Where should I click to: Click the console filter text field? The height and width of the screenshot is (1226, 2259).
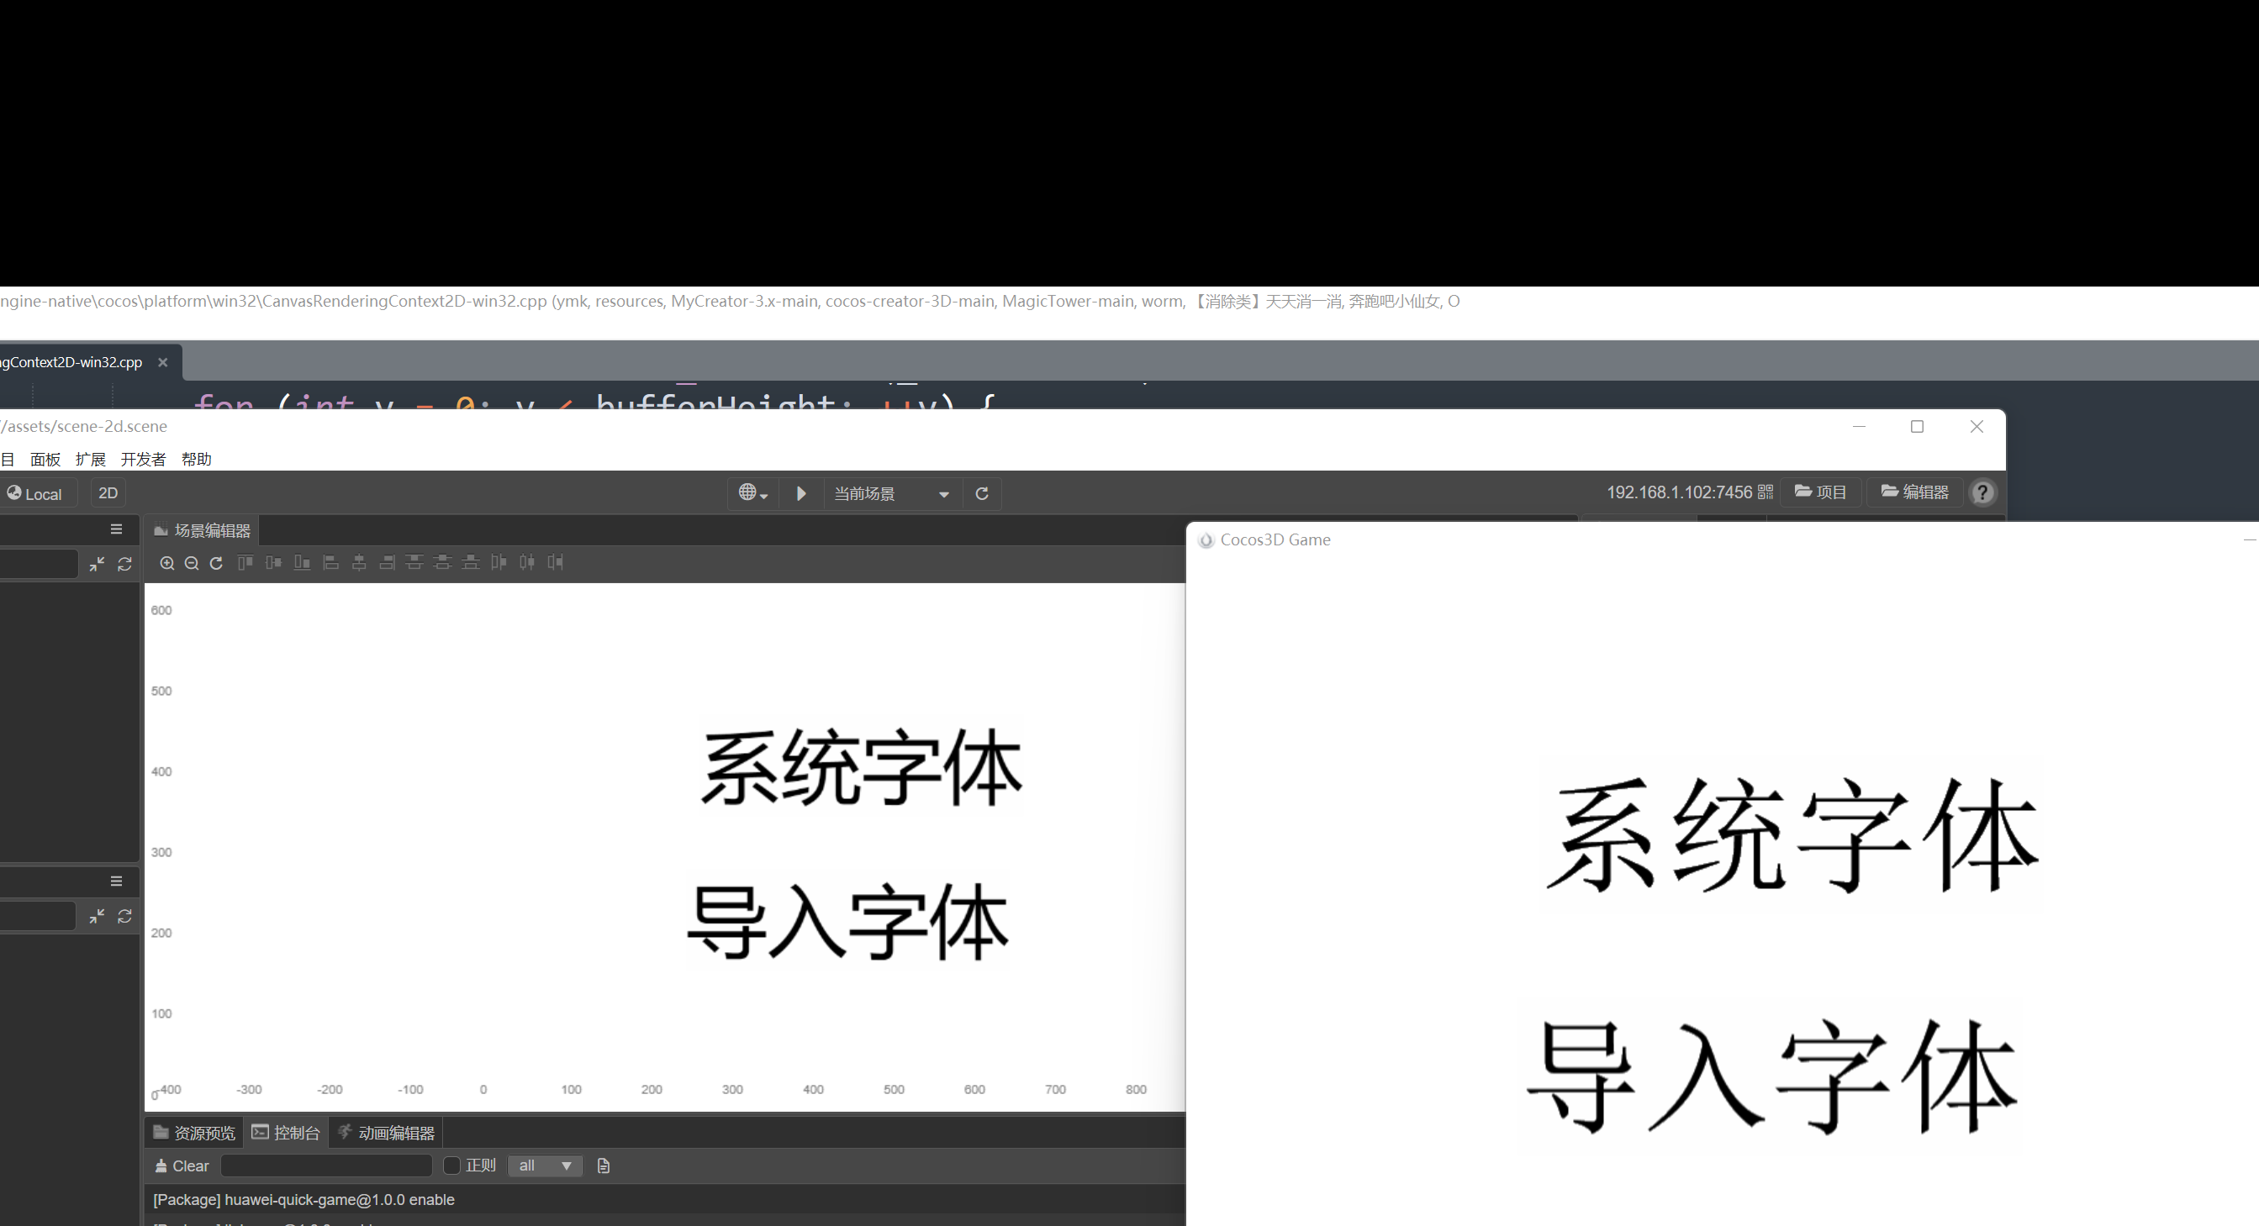click(x=326, y=1165)
